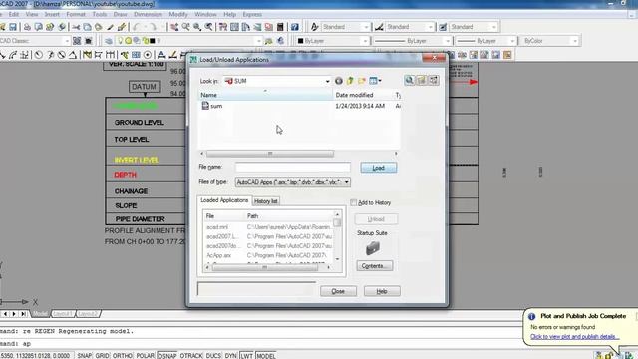
Task: Click the Save icon in AutoCAD toolbar
Action: coord(13,27)
